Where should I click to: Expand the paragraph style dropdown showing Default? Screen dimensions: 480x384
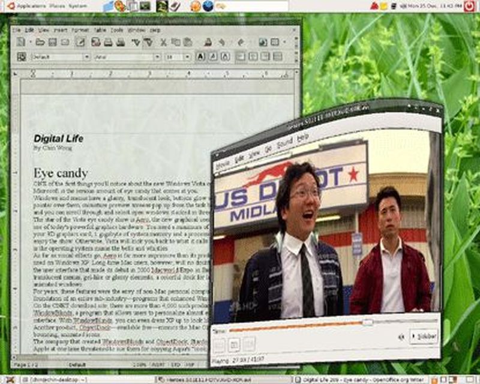pyautogui.click(x=87, y=57)
